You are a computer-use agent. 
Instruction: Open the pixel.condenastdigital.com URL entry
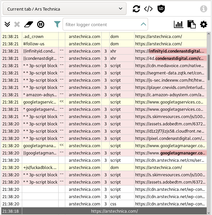(171, 138)
